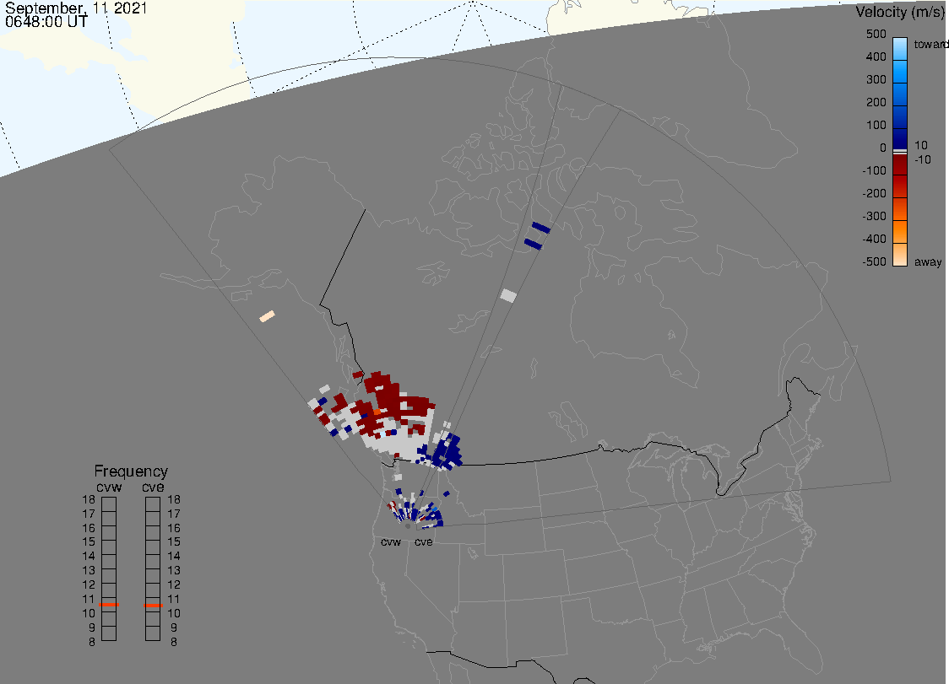Click the 'cvw' radar site label on map
This screenshot has height=684, width=949.
(391, 542)
